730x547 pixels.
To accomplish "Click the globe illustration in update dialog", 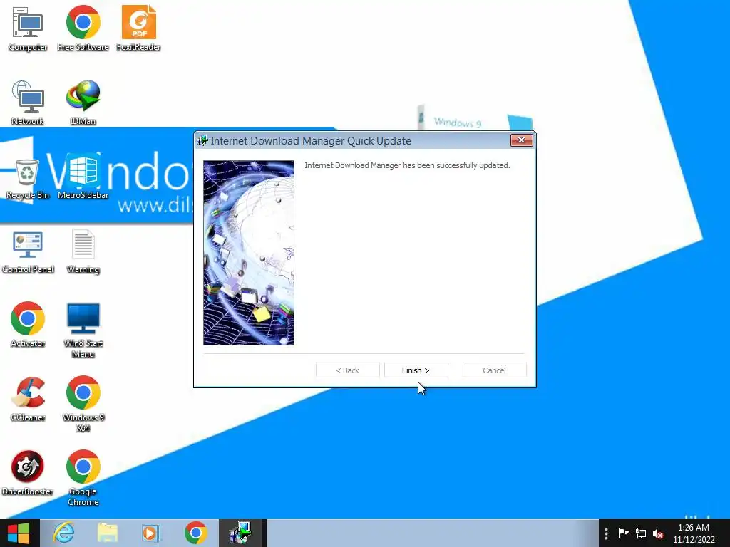I will 249,253.
